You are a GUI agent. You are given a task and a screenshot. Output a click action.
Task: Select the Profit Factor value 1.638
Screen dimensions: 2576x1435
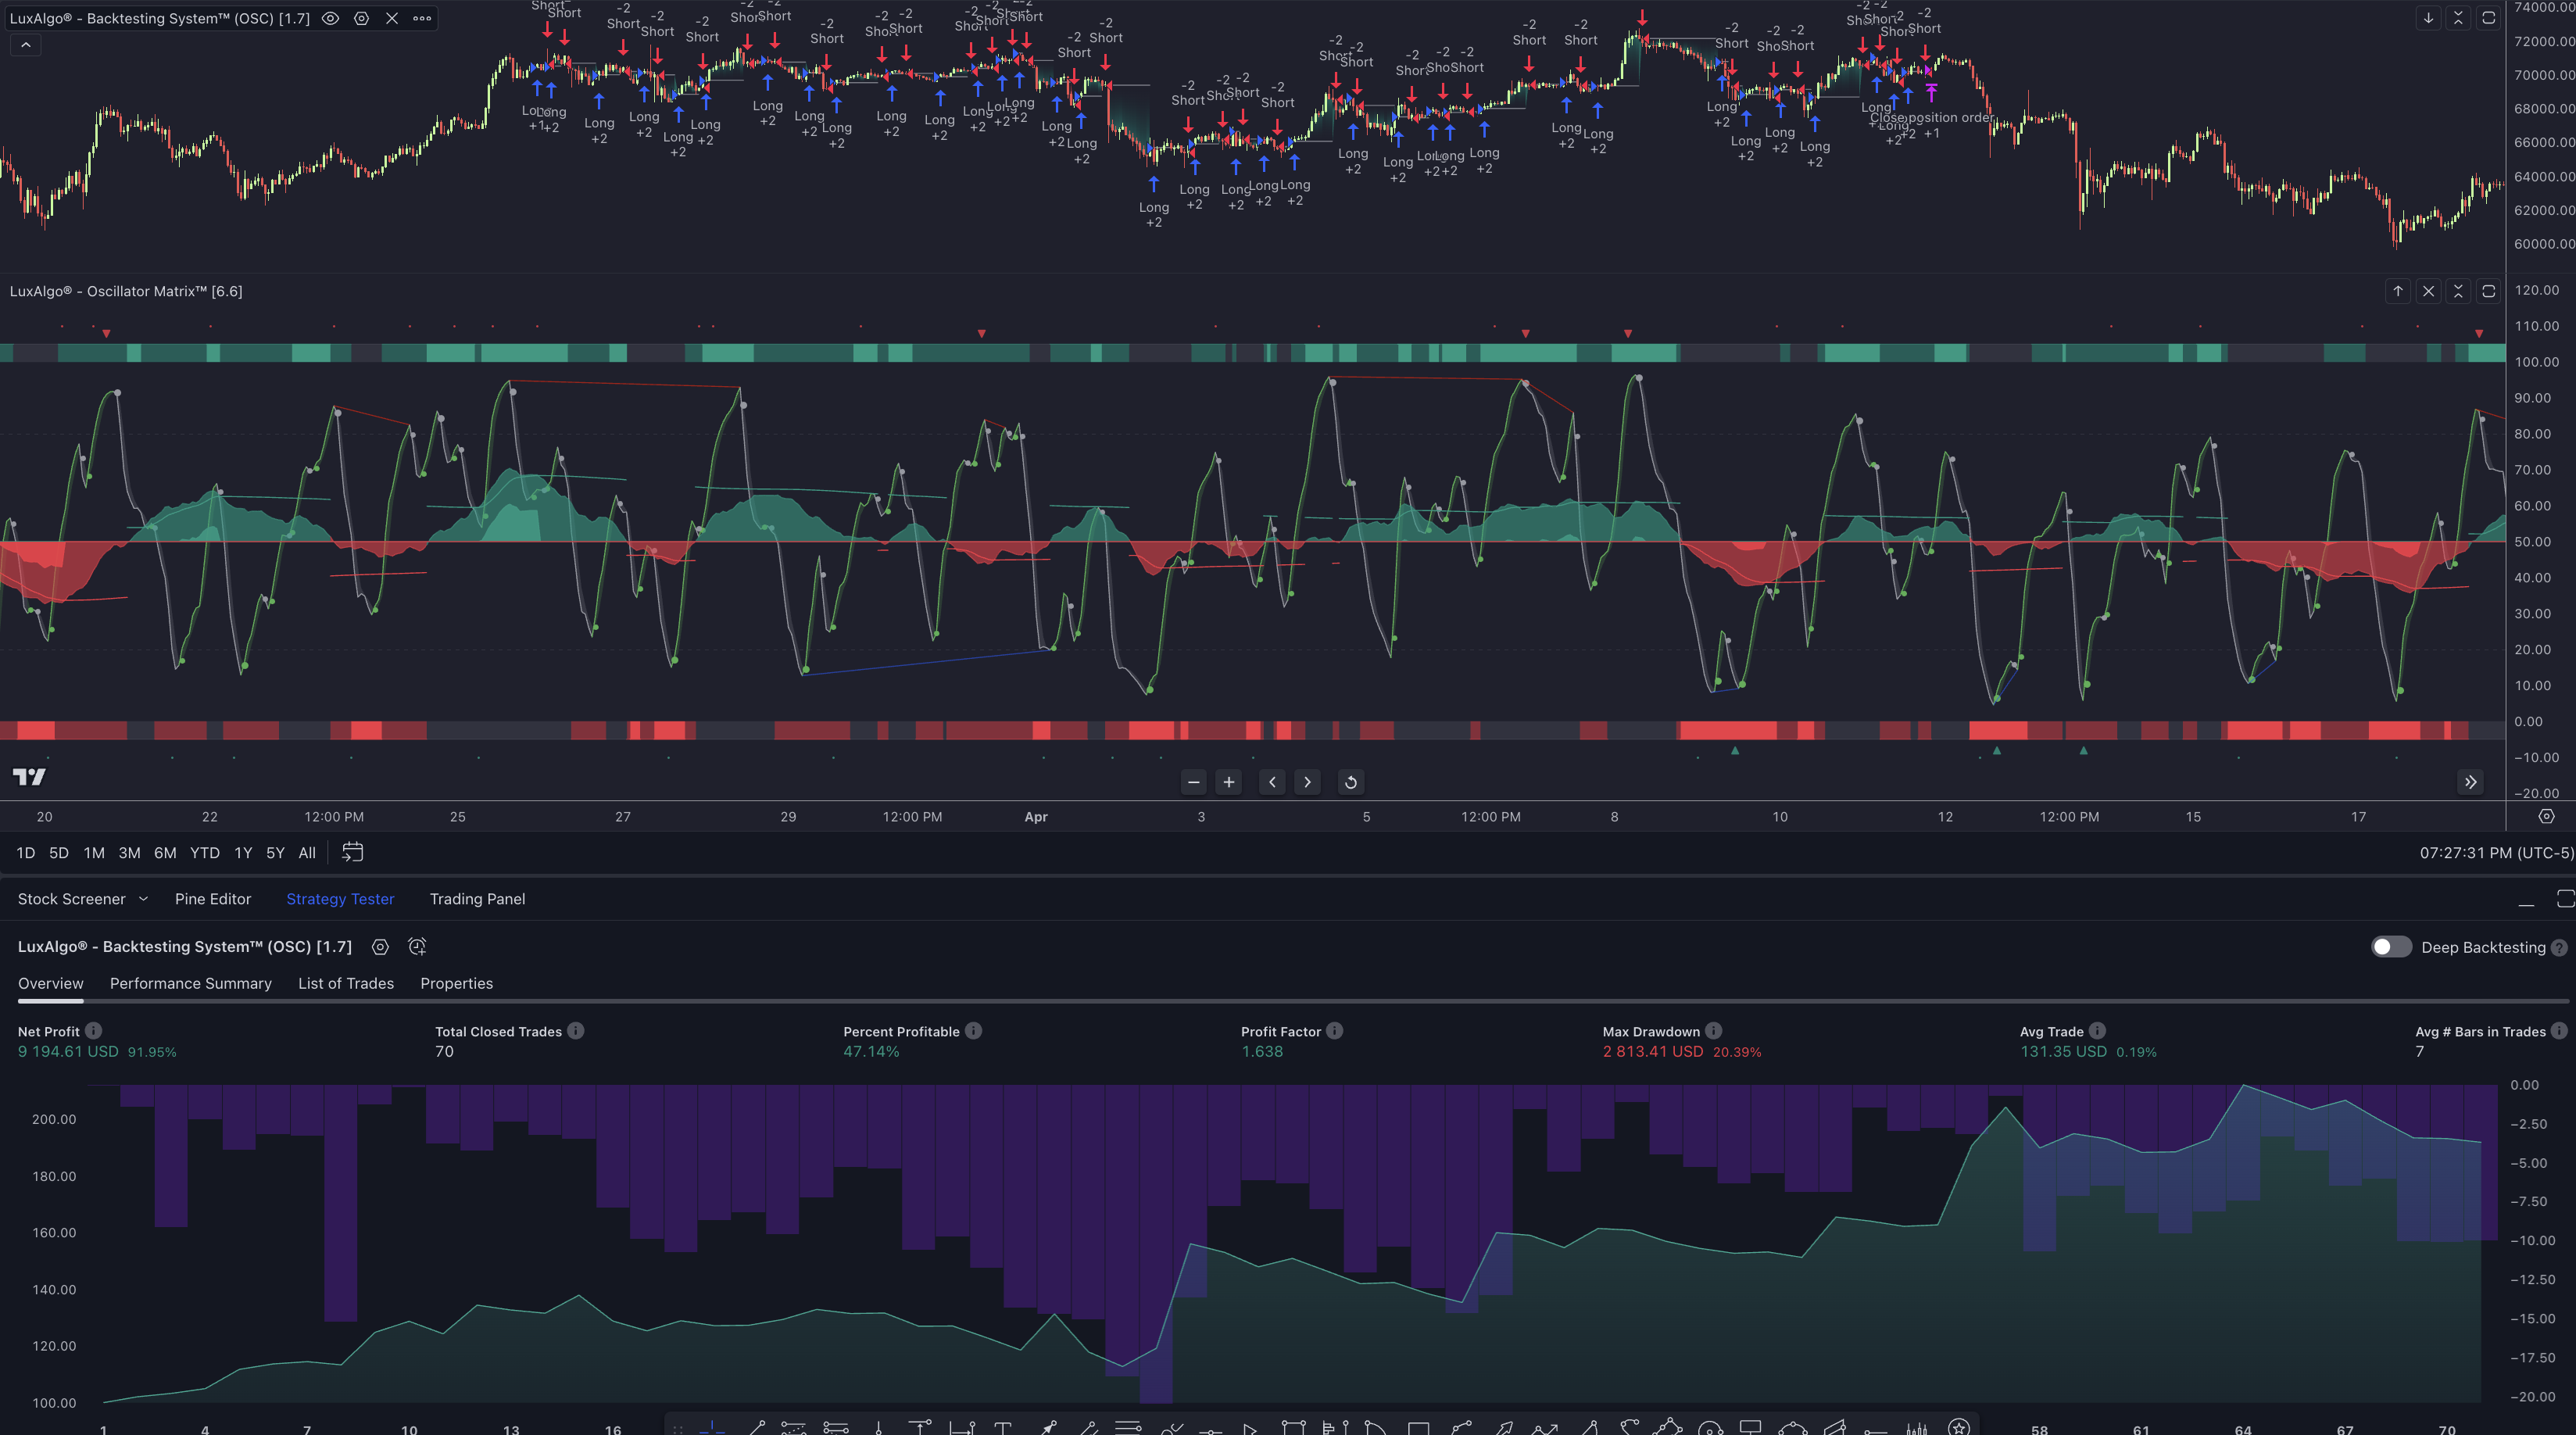point(1262,1052)
